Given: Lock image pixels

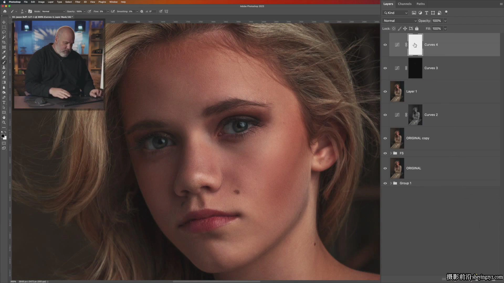Looking at the screenshot, I should click(400, 29).
